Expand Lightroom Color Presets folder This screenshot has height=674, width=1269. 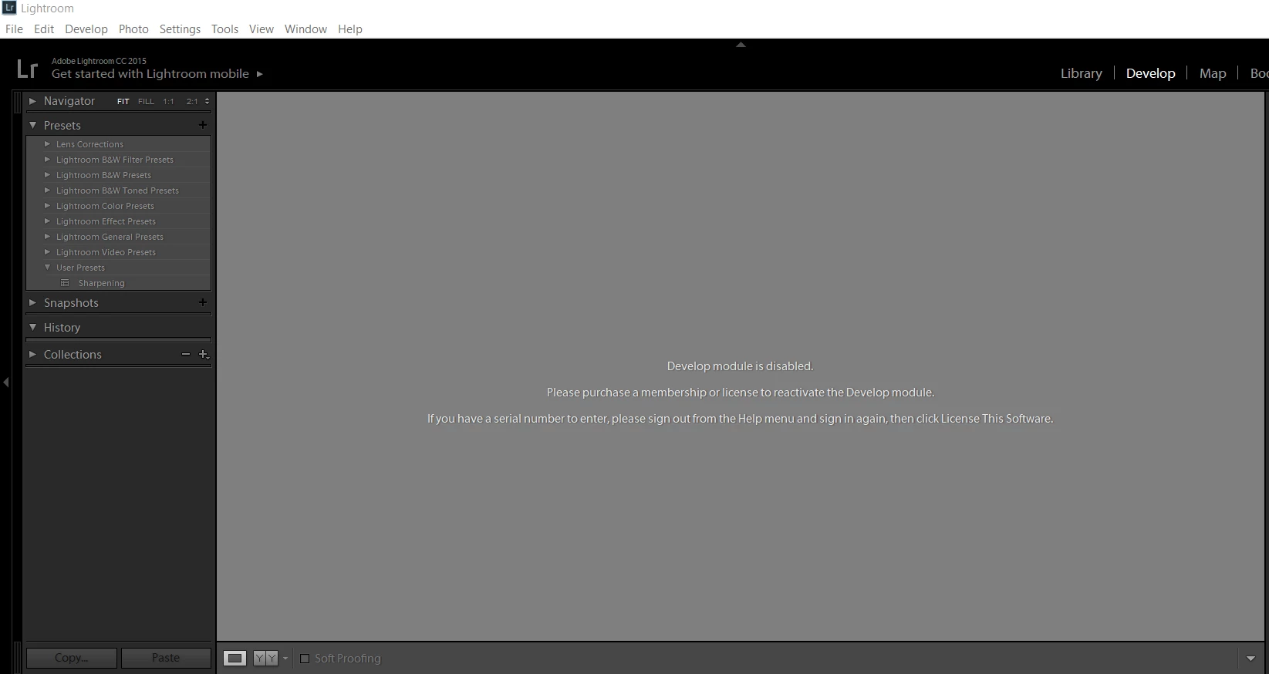pos(48,206)
